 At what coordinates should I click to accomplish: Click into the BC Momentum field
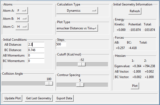tap(36, 61)
